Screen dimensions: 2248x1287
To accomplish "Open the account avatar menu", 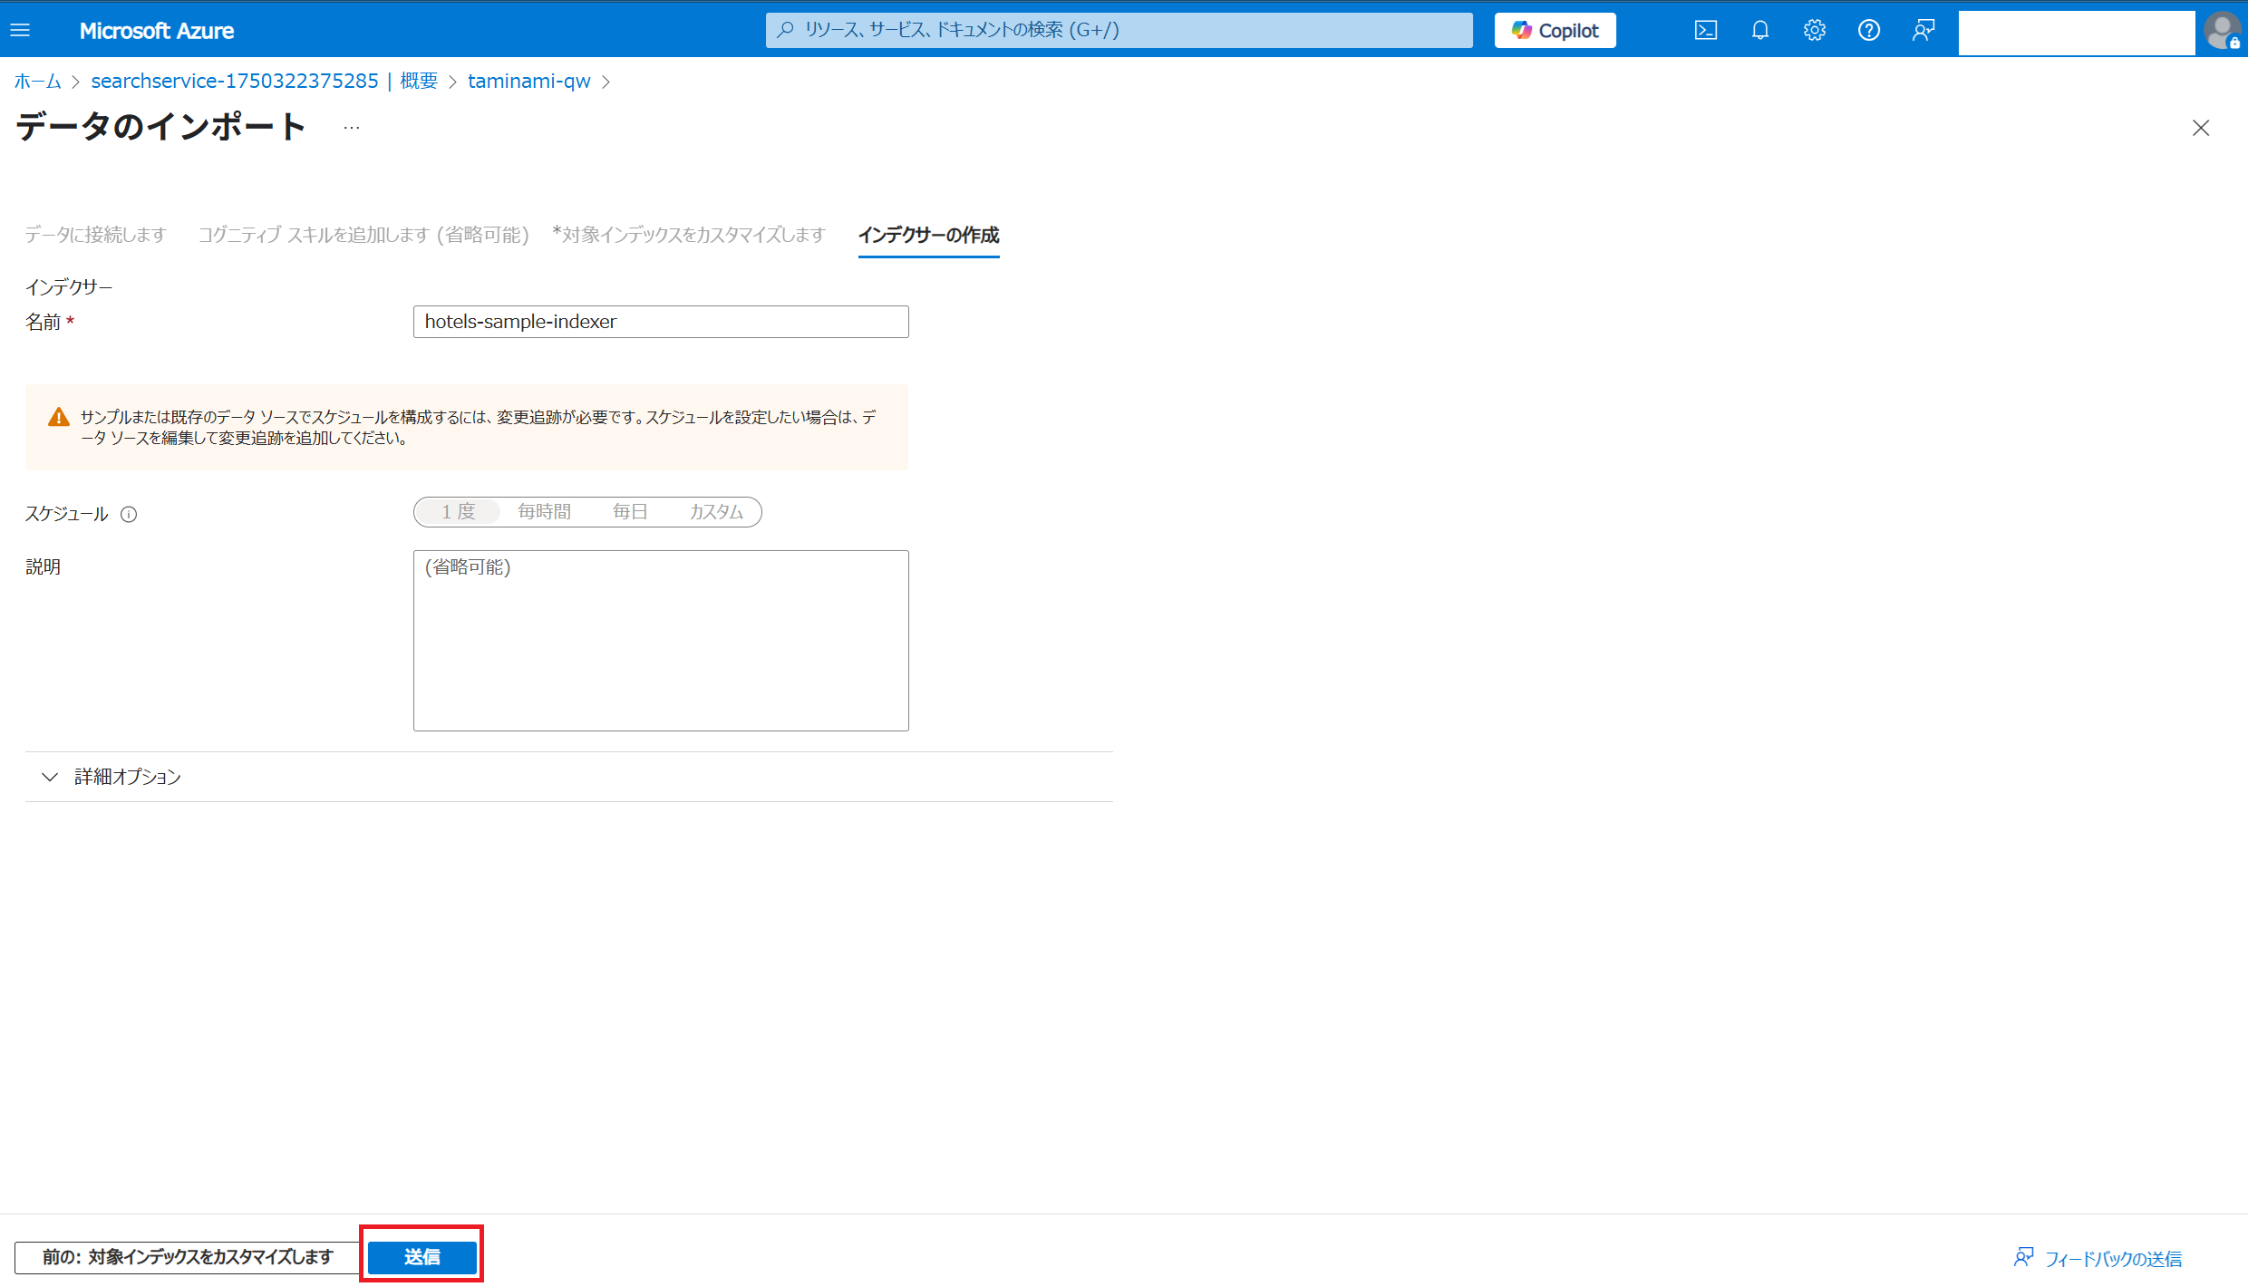I will [2223, 30].
